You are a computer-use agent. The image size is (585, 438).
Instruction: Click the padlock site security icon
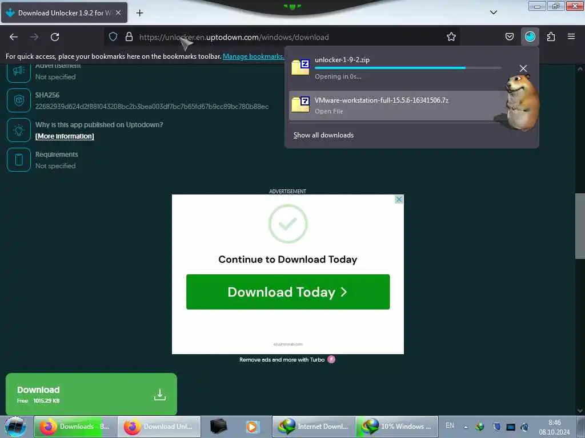(x=129, y=36)
